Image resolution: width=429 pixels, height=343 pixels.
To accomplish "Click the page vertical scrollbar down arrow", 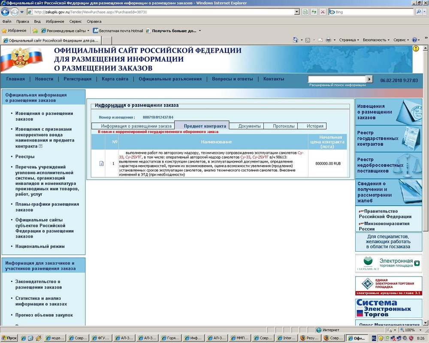I will tap(426, 323).
